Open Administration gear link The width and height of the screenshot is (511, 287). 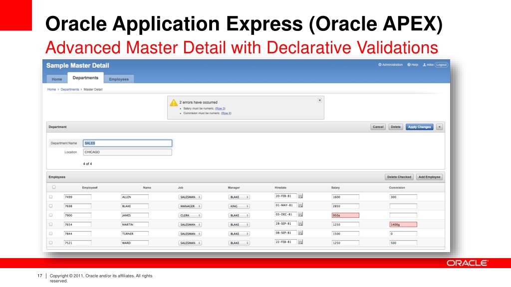click(390, 65)
